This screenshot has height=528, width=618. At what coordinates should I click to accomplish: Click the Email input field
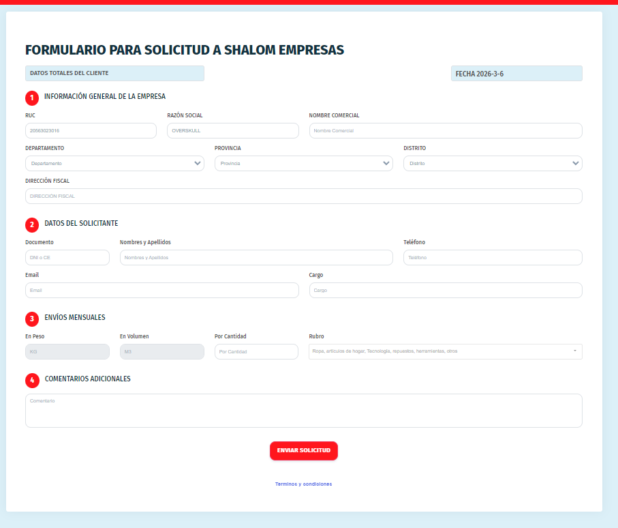(161, 291)
